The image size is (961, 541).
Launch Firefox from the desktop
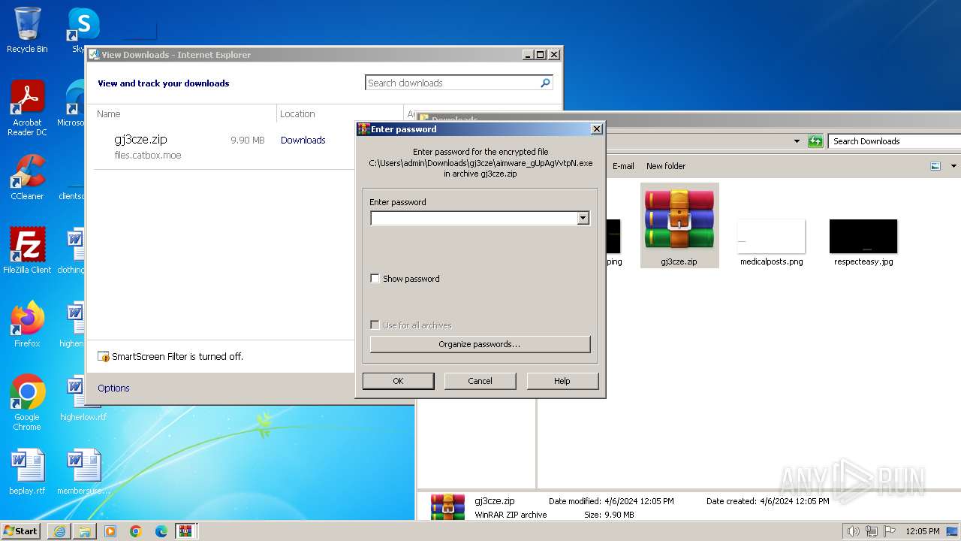pyautogui.click(x=27, y=324)
